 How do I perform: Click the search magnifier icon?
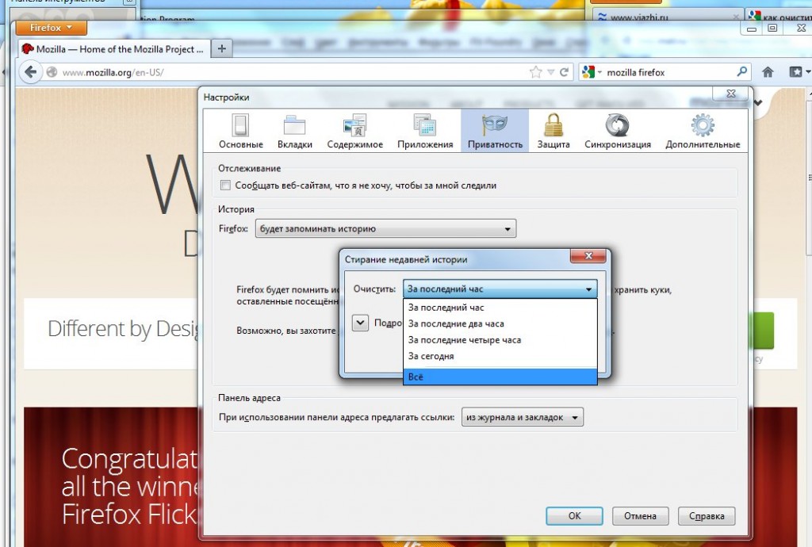(x=741, y=72)
